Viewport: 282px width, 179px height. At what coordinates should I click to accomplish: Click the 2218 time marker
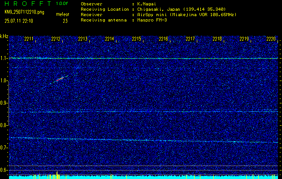(217, 39)
